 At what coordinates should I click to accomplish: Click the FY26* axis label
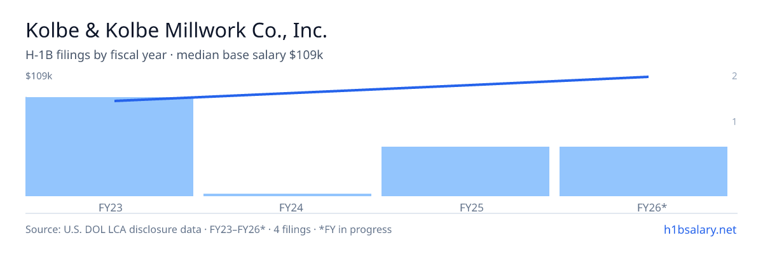click(x=643, y=207)
